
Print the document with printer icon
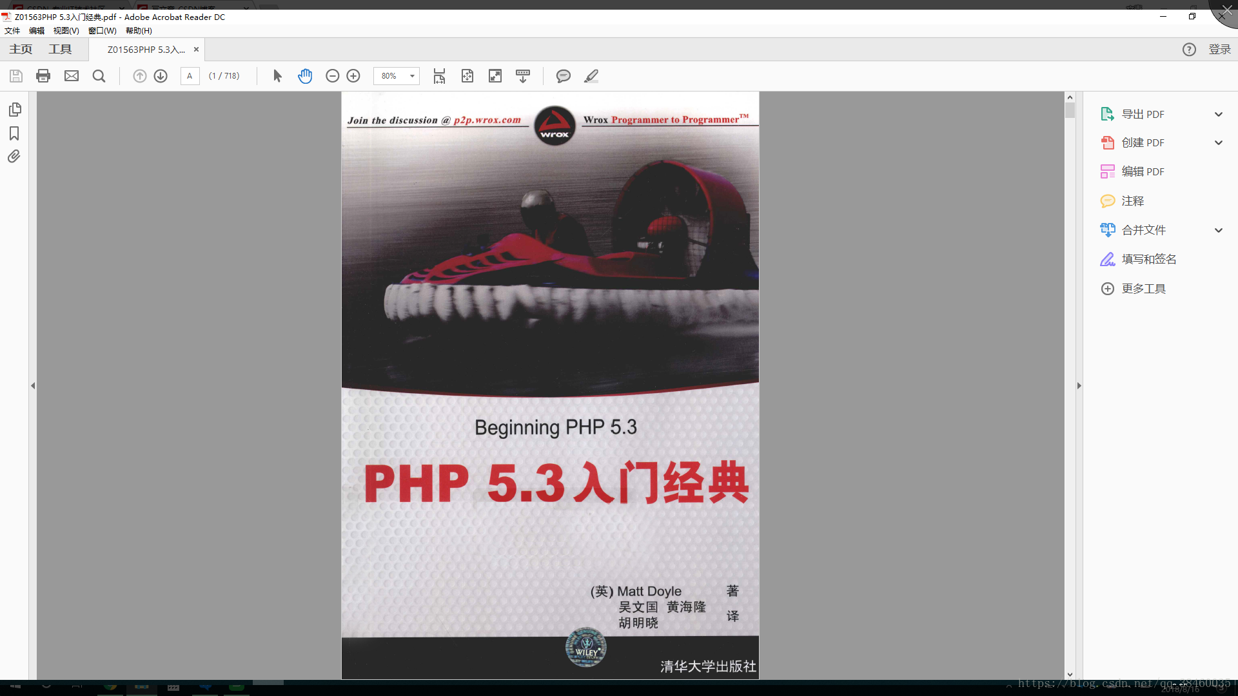(x=43, y=76)
